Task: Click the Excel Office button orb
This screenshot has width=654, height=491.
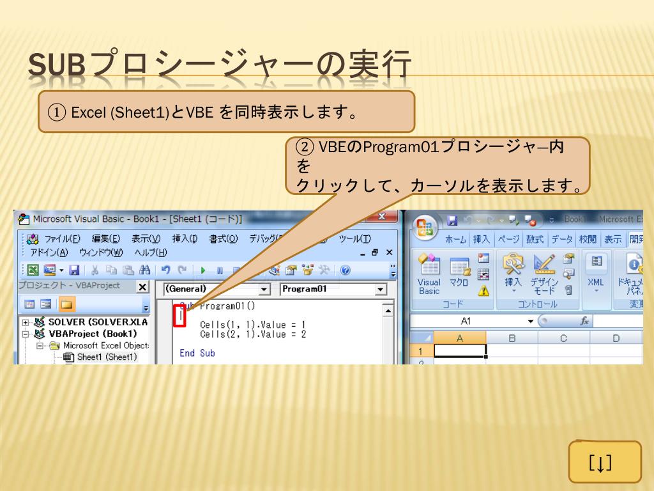Action: 425,228
